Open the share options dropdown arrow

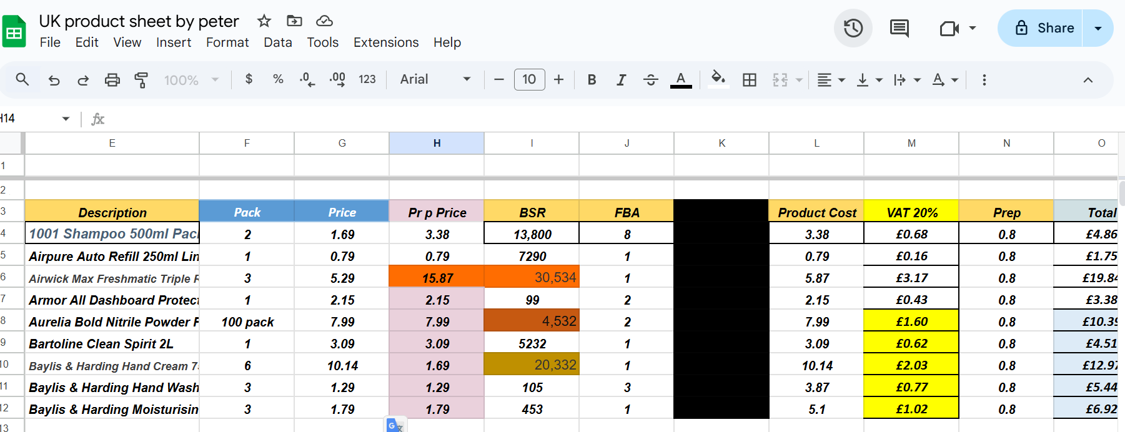pos(1098,28)
